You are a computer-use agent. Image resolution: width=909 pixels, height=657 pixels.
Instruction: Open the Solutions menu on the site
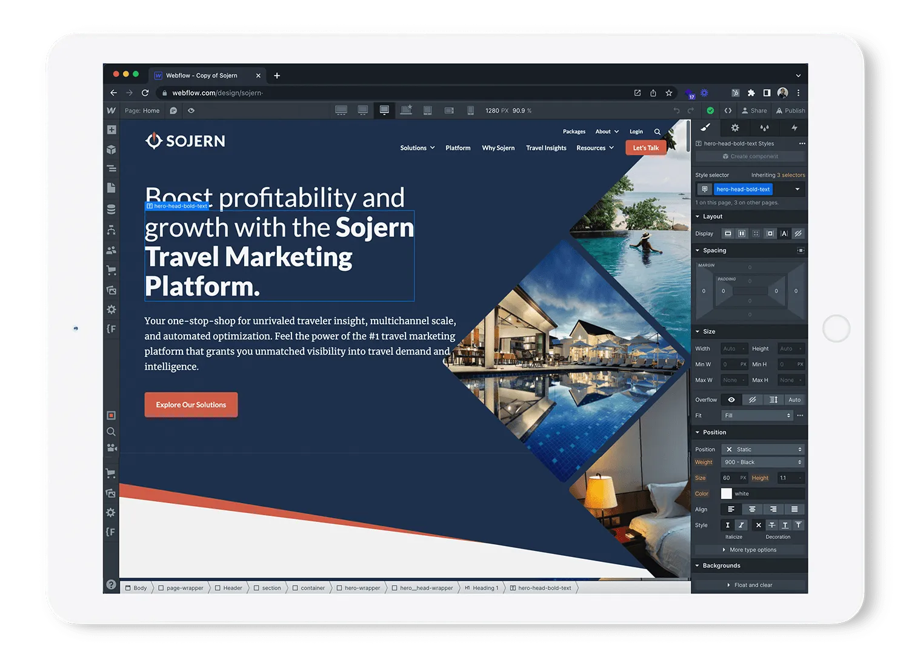(x=418, y=148)
